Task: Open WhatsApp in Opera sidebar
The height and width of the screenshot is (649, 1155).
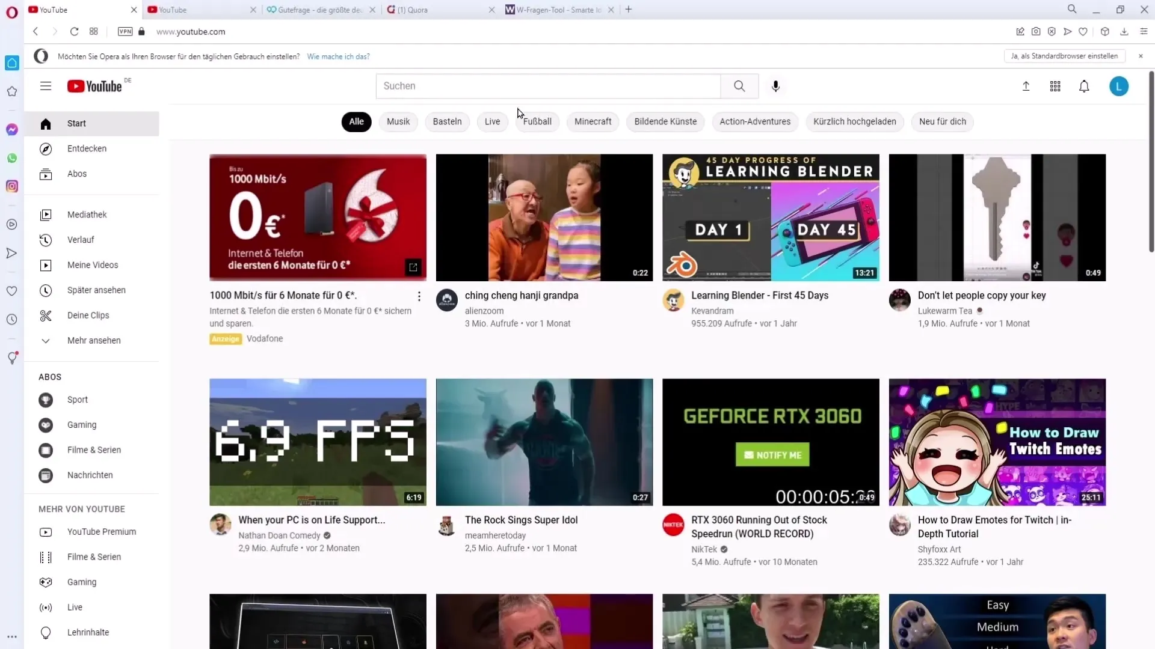Action: tap(12, 158)
